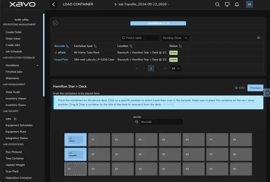The image size is (270, 182).
Task: Click the sidebar vertical scrollbar
Action: coord(44,55)
